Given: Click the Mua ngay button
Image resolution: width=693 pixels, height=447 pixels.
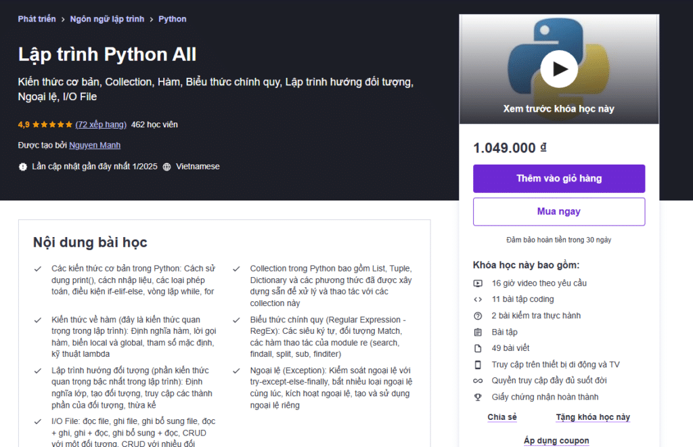Looking at the screenshot, I should (558, 212).
